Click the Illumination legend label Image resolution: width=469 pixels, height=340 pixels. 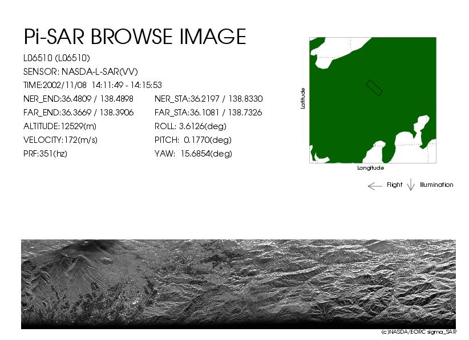(436, 185)
